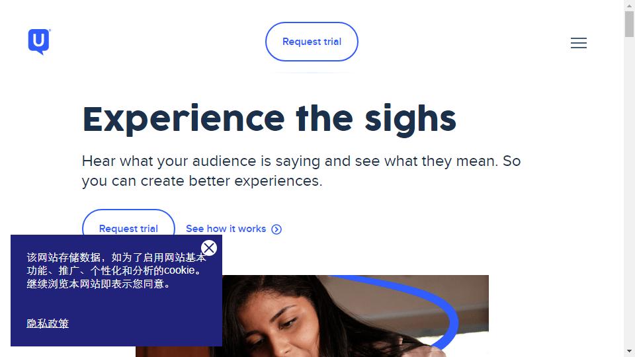Click the word cookie in the banner
The height and width of the screenshot is (357, 635).
click(179, 270)
